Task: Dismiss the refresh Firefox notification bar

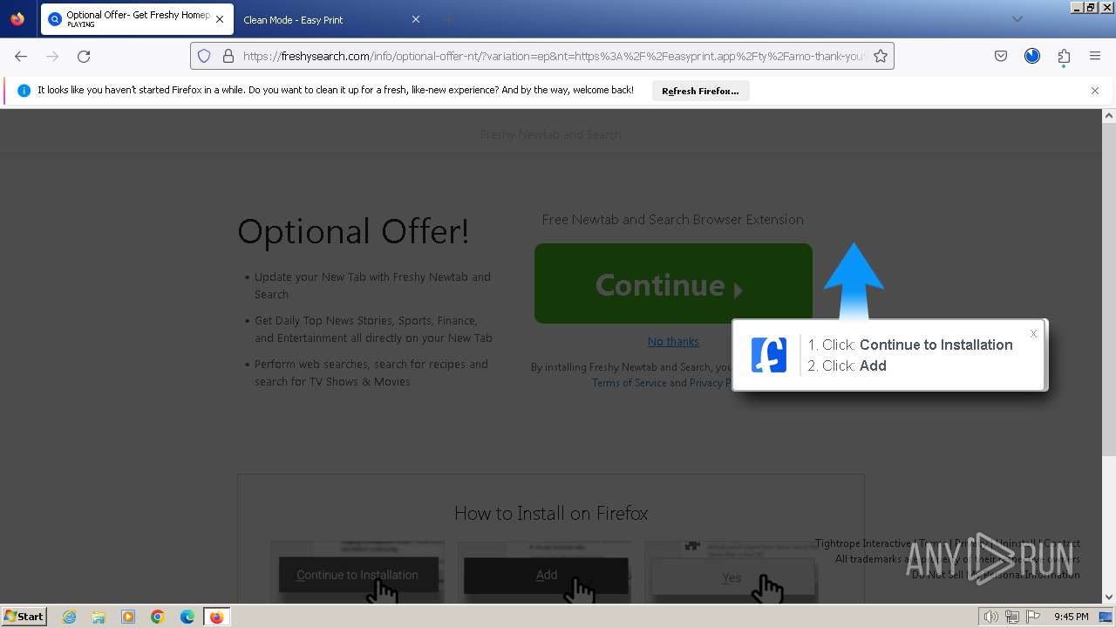Action: 1095,91
